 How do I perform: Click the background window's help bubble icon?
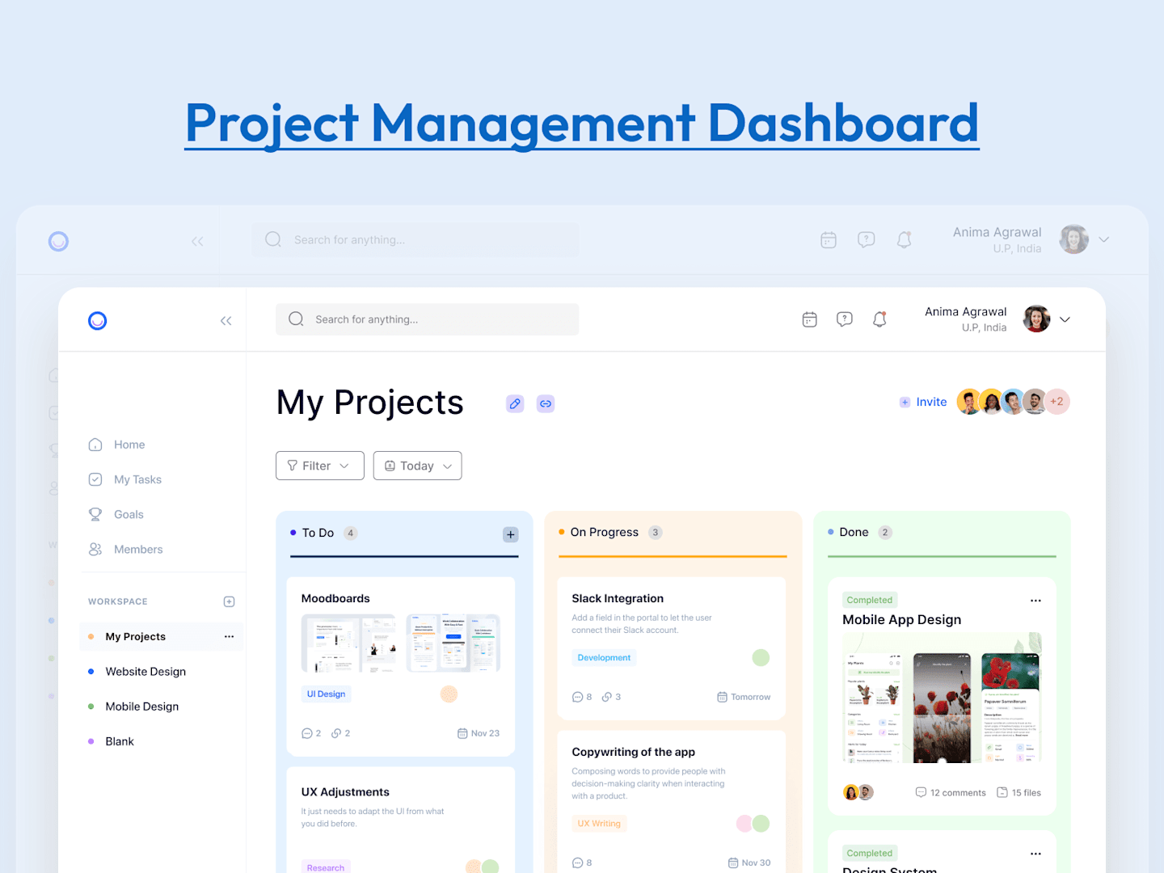click(x=867, y=240)
